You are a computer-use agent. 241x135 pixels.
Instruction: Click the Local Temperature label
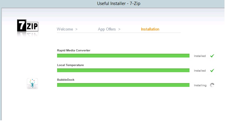pyautogui.click(x=70, y=65)
